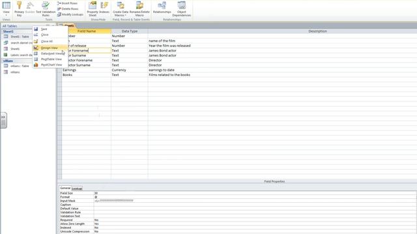Click the Caption property field
417x234 pixels.
tap(255, 205)
